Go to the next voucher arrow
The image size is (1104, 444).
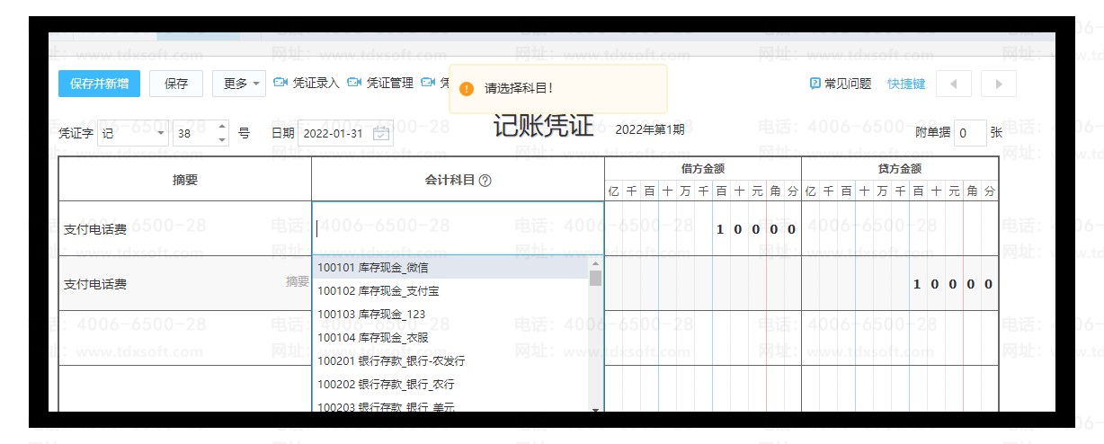click(999, 84)
